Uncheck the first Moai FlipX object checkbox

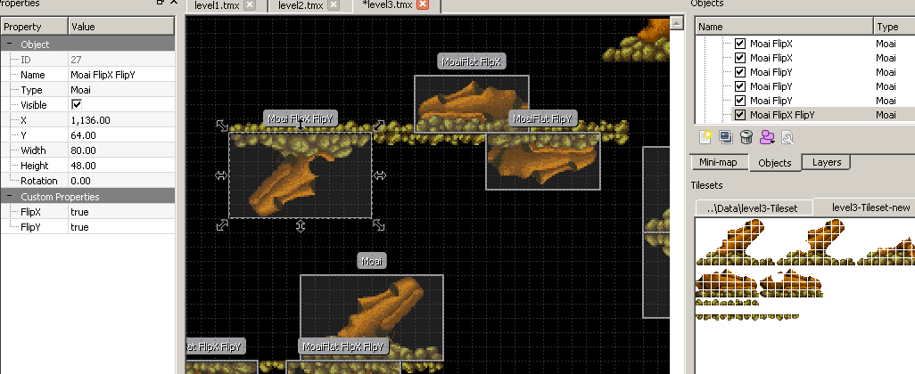click(739, 44)
